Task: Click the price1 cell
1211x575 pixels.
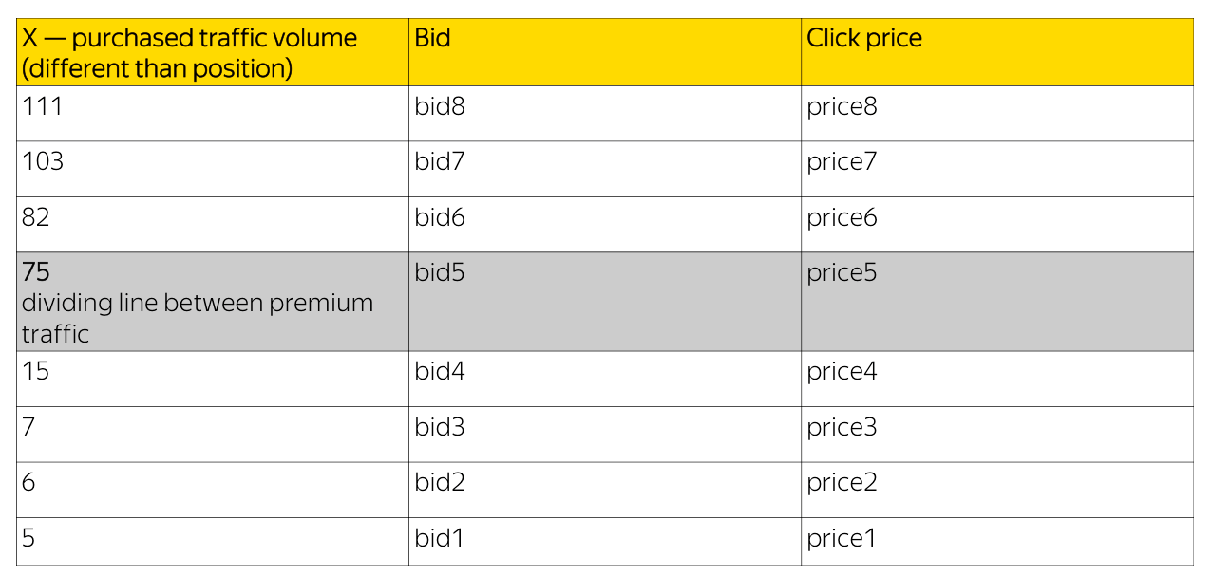Action: click(842, 539)
